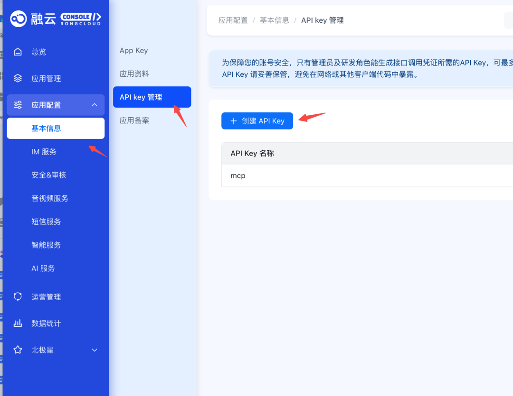Open the 数据统计 bar chart icon
This screenshot has height=396, width=513.
click(18, 323)
